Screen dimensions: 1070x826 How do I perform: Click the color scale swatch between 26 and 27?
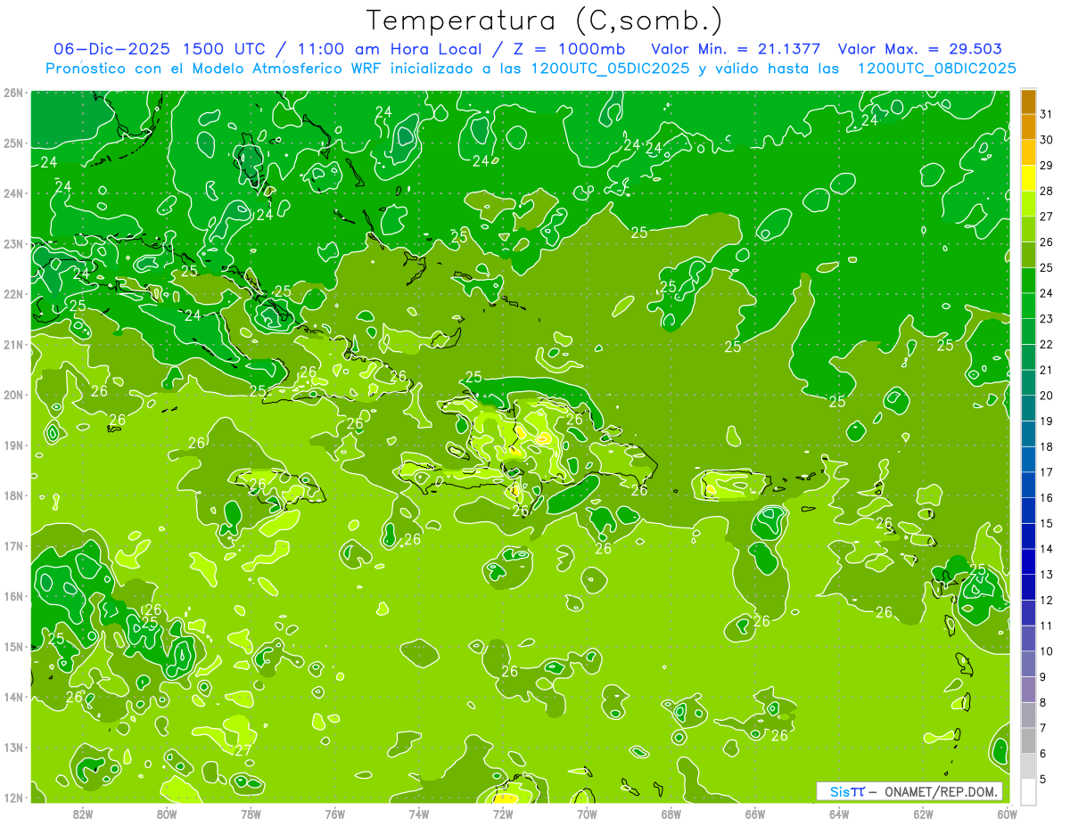(1028, 229)
